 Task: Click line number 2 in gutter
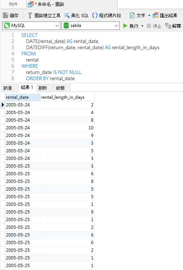13,41
